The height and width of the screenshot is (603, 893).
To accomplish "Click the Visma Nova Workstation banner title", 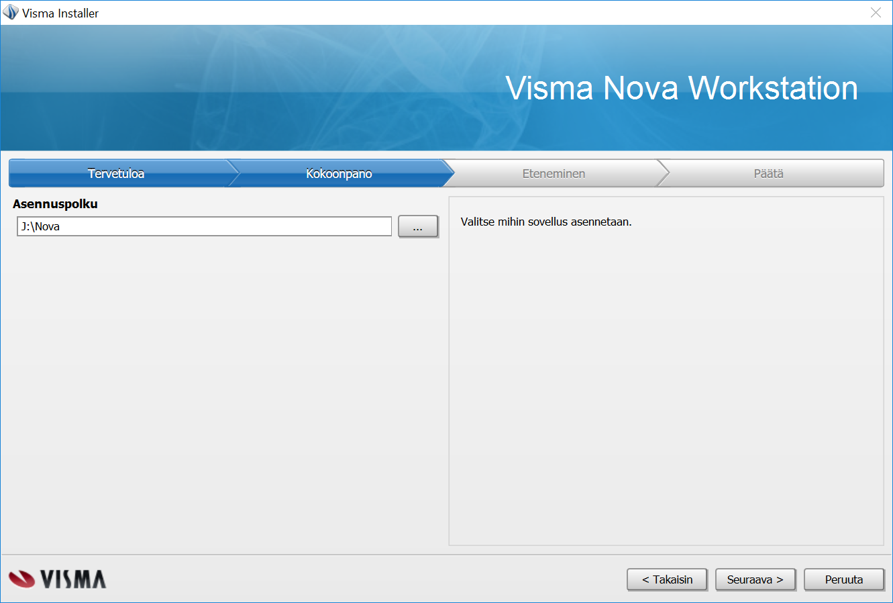I will point(681,88).
